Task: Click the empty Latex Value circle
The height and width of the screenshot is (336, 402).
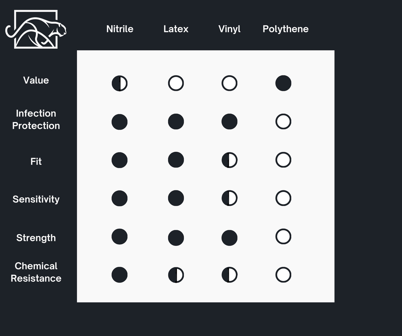Action: [x=176, y=83]
